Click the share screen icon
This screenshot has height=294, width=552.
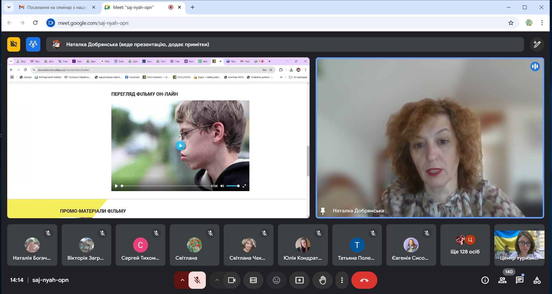tap(299, 280)
